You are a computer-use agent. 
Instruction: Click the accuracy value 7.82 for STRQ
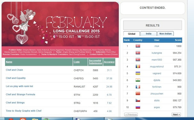coord(109,103)
